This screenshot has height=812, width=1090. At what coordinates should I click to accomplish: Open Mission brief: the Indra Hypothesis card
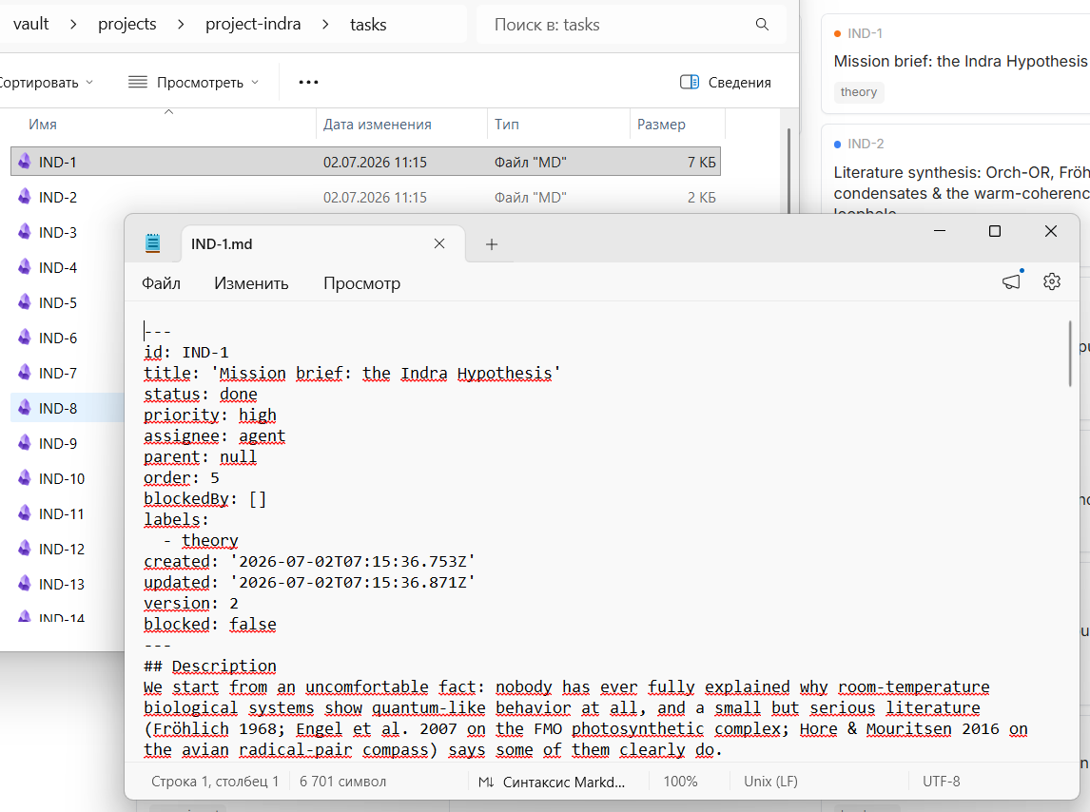960,61
